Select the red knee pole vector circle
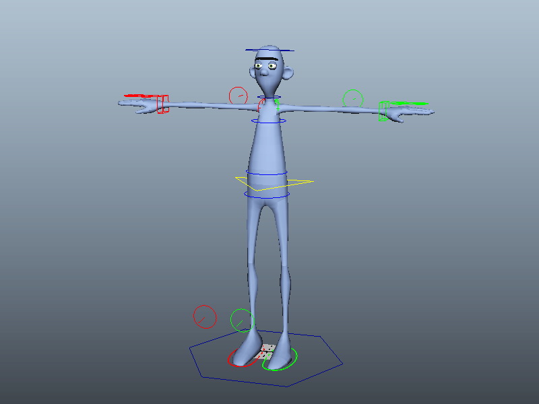This screenshot has height=404, width=539. tap(205, 316)
